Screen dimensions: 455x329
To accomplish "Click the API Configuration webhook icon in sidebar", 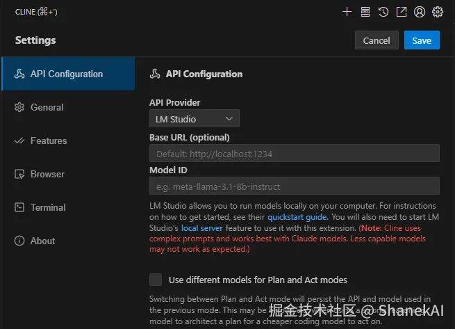I will (x=19, y=74).
